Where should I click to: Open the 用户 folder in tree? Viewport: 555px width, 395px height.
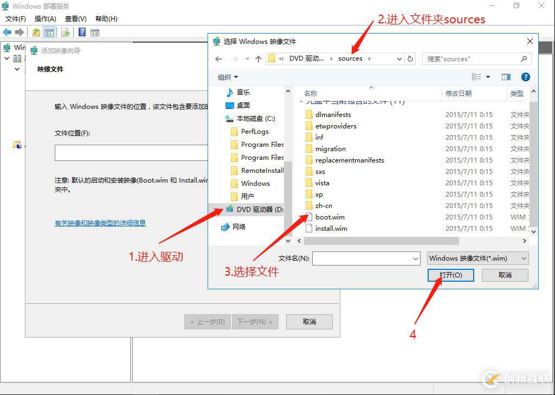pos(242,197)
